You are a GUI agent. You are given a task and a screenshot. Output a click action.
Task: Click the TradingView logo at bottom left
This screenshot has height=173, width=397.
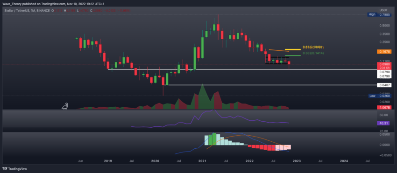tap(14, 169)
